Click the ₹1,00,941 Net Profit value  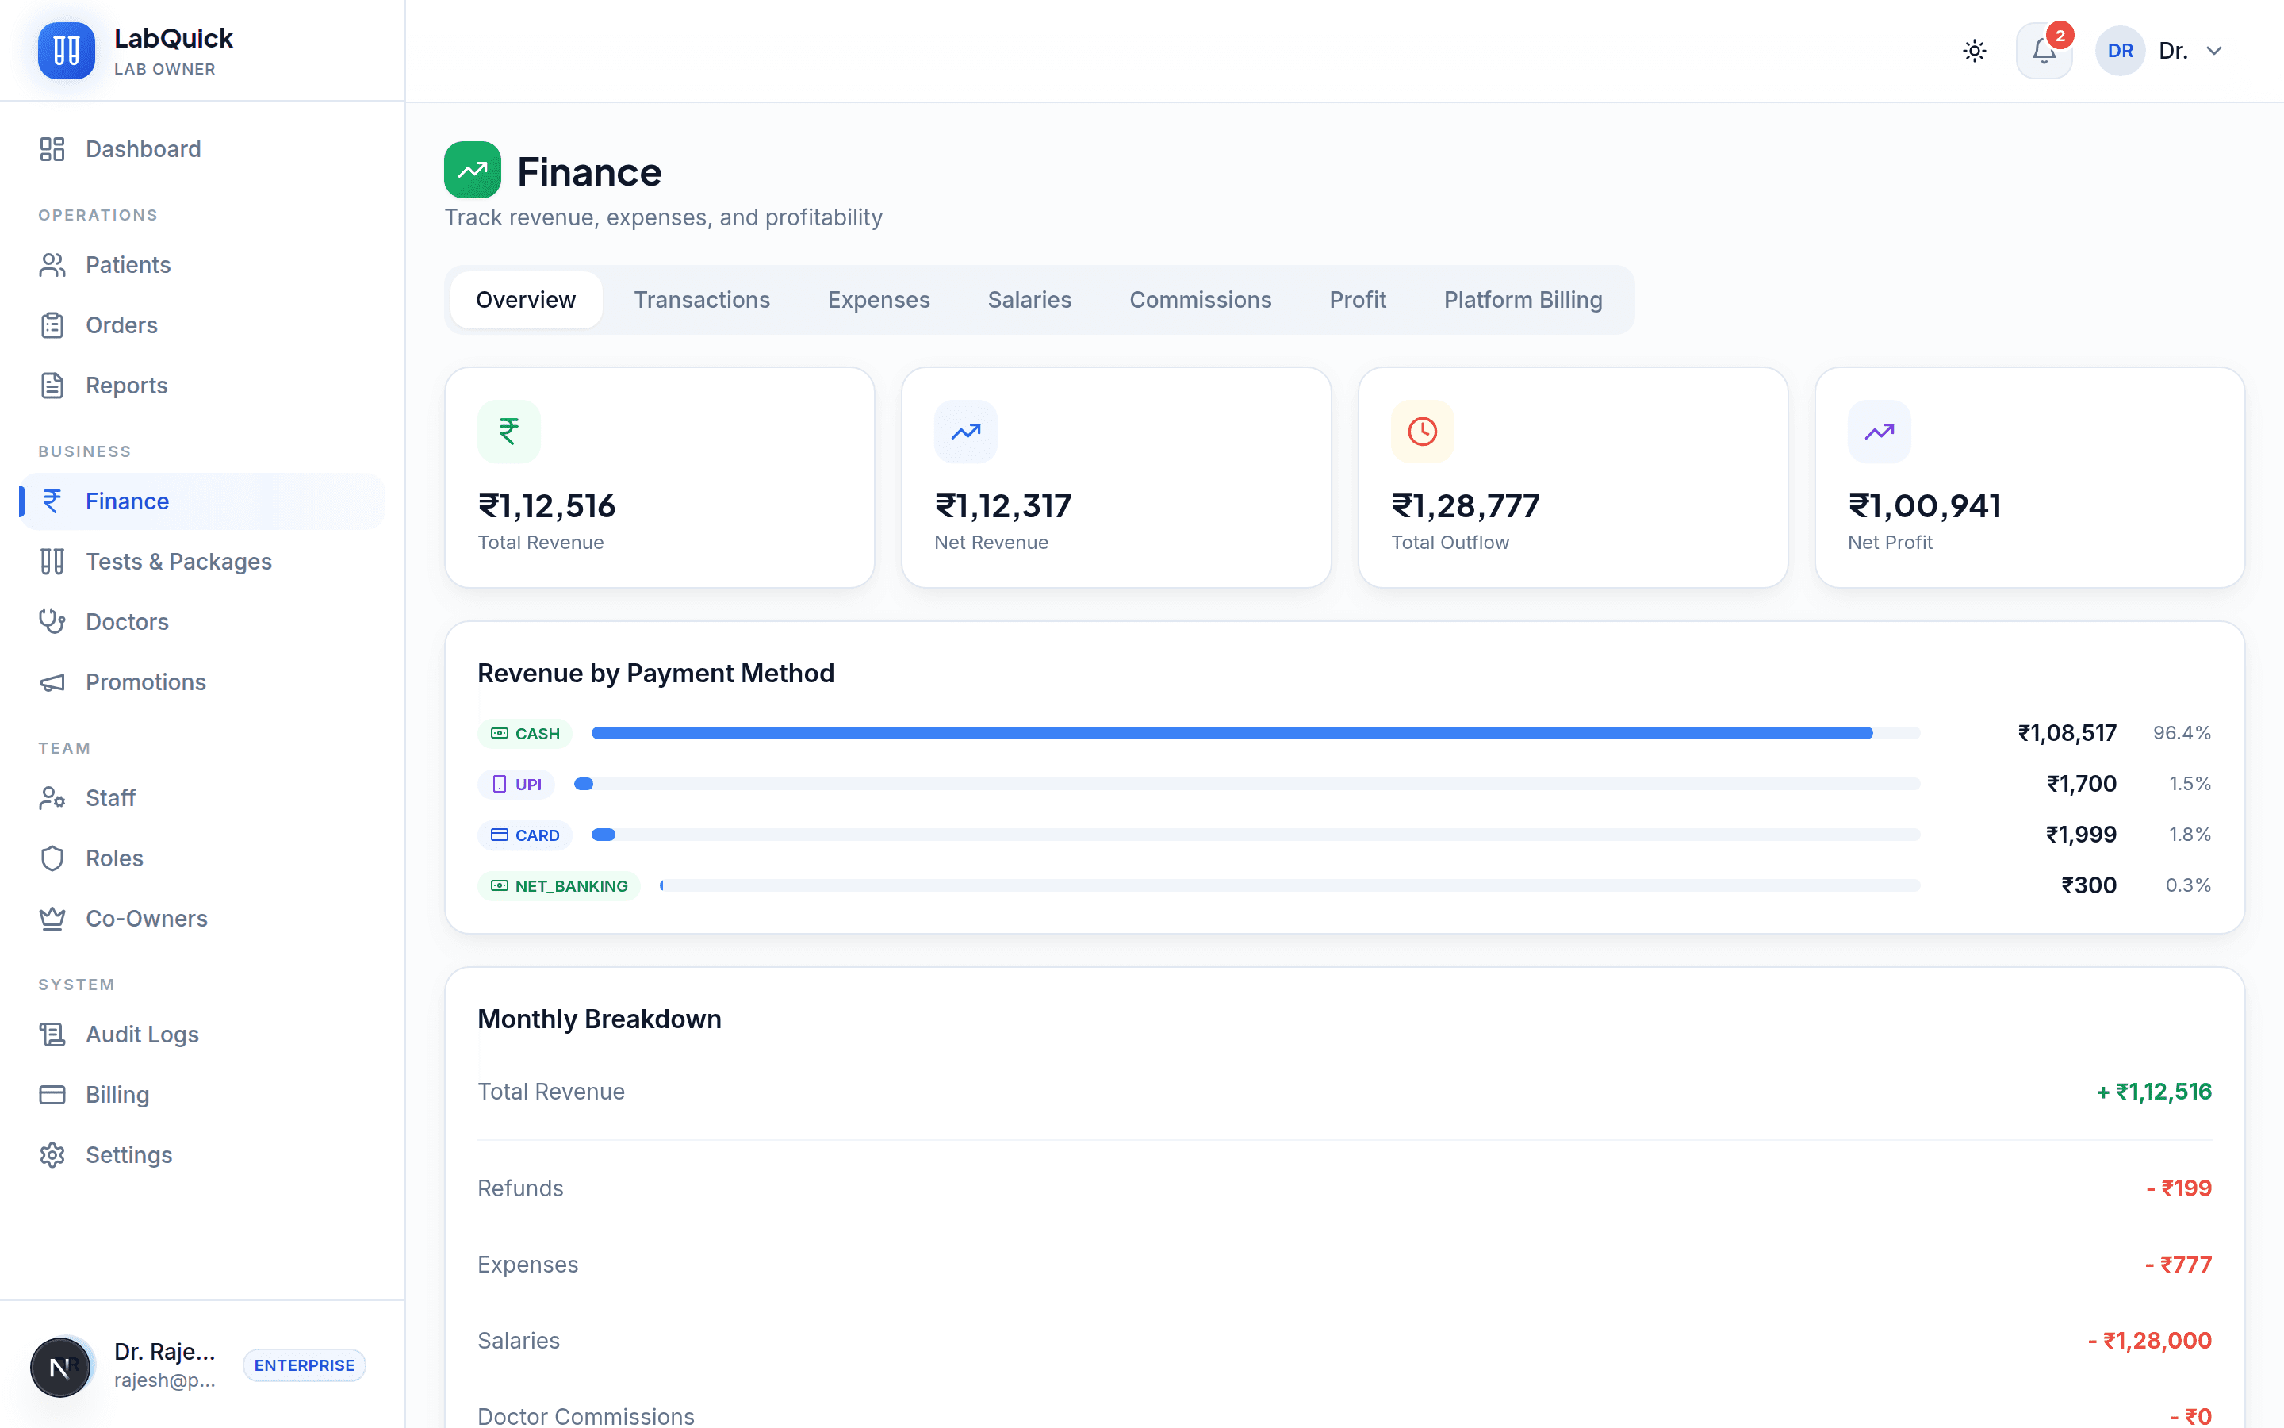pyautogui.click(x=1925, y=506)
